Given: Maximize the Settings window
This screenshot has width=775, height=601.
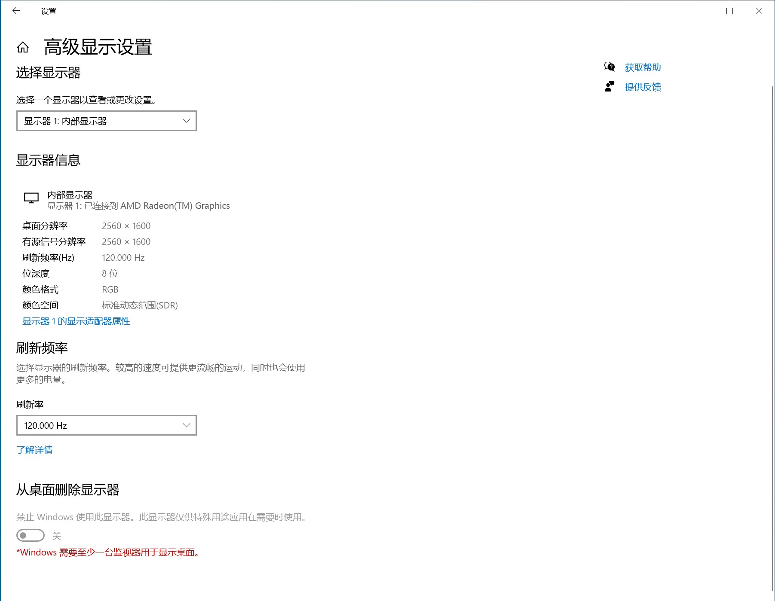Looking at the screenshot, I should tap(729, 11).
